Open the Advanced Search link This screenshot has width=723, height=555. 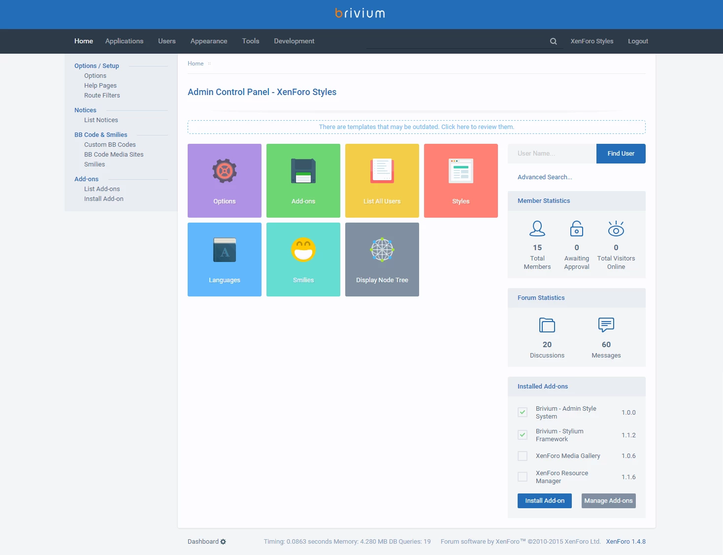[x=545, y=177]
